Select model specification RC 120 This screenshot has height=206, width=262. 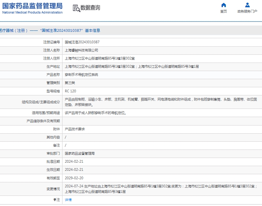[x=70, y=91]
